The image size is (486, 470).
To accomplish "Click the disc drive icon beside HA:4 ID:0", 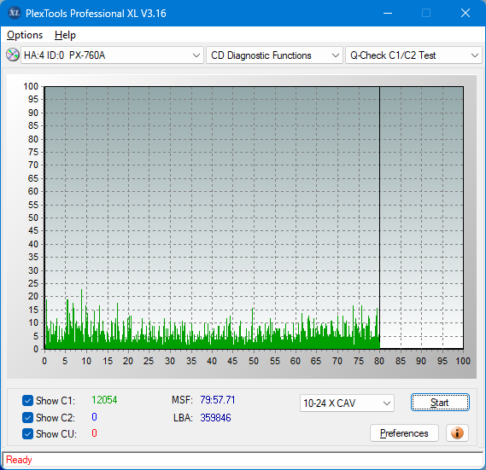I will pos(13,55).
